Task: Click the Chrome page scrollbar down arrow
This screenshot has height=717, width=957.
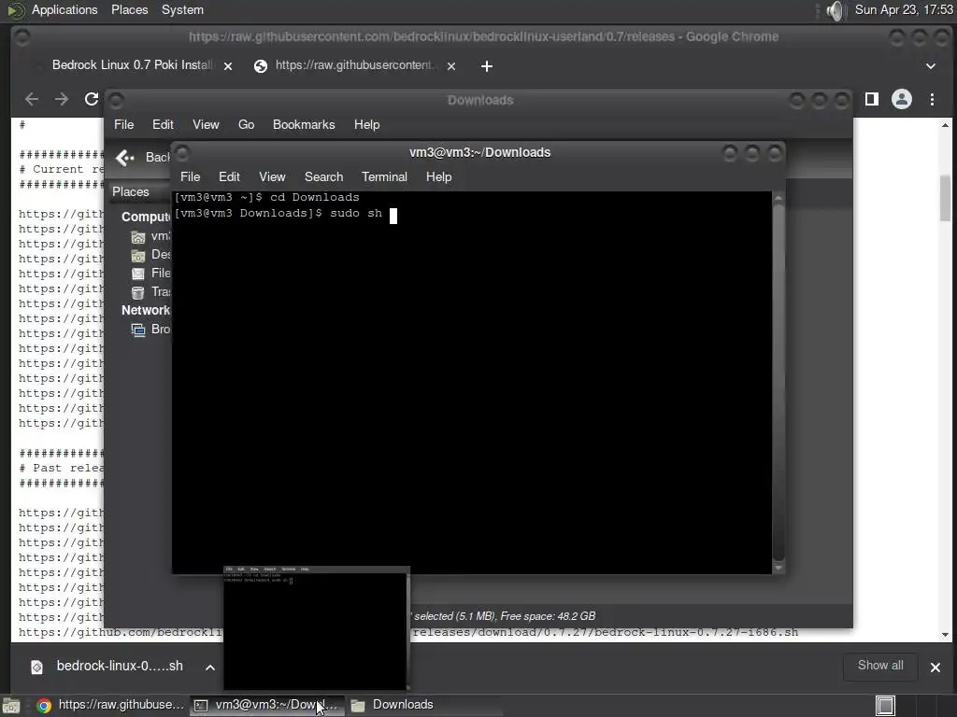Action: coord(946,635)
